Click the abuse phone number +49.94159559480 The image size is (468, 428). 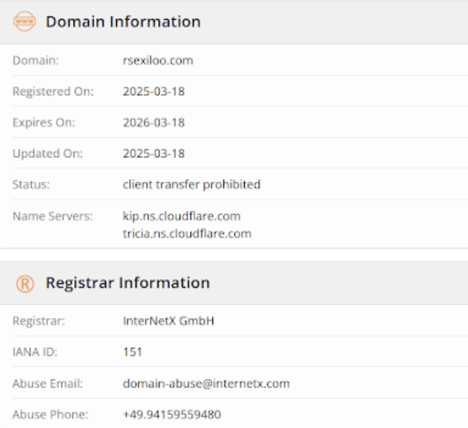point(172,415)
